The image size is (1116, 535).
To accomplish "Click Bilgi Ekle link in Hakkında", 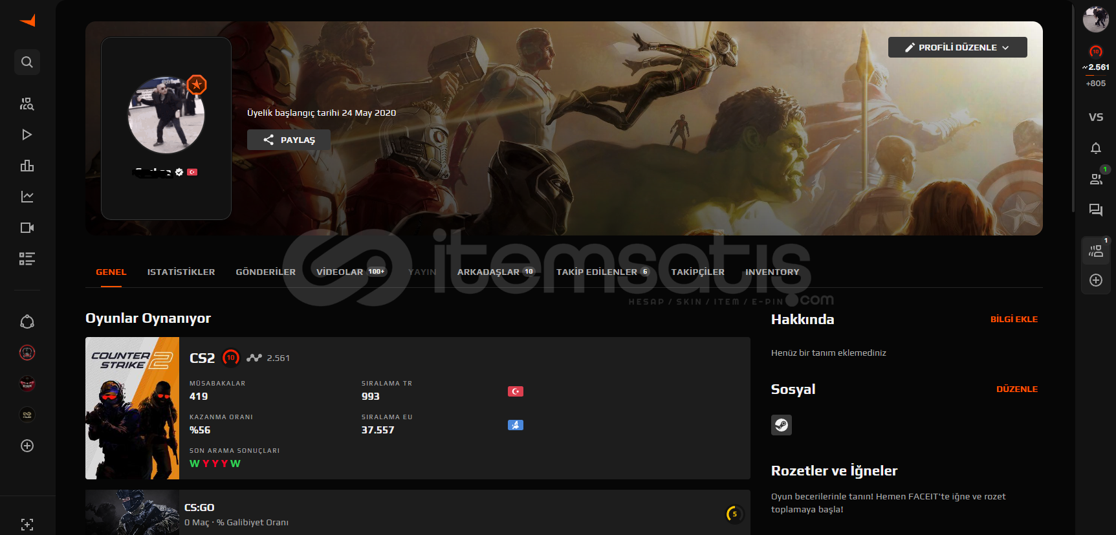I will [1014, 319].
